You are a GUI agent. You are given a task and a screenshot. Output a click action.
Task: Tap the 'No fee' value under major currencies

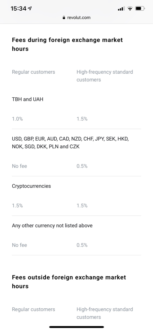point(19,166)
